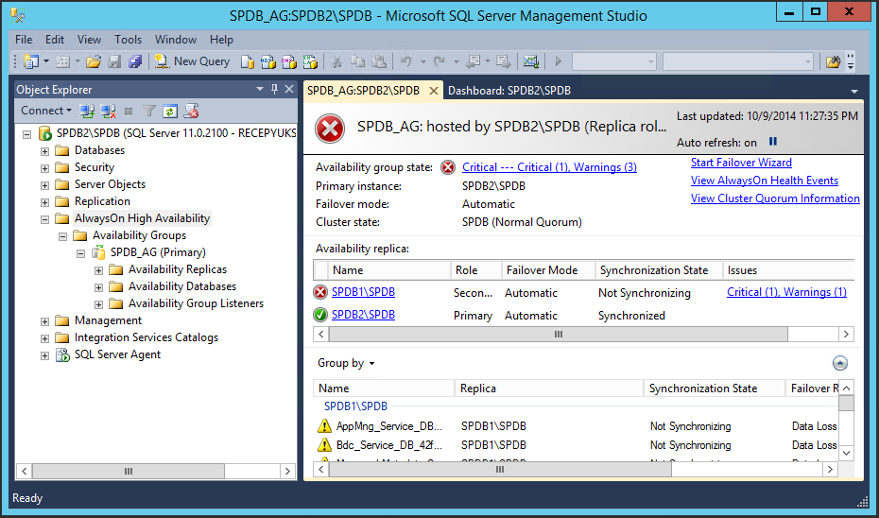Click warning icon for AppMng_Service_DB row
The height and width of the screenshot is (518, 879).
pyautogui.click(x=324, y=426)
